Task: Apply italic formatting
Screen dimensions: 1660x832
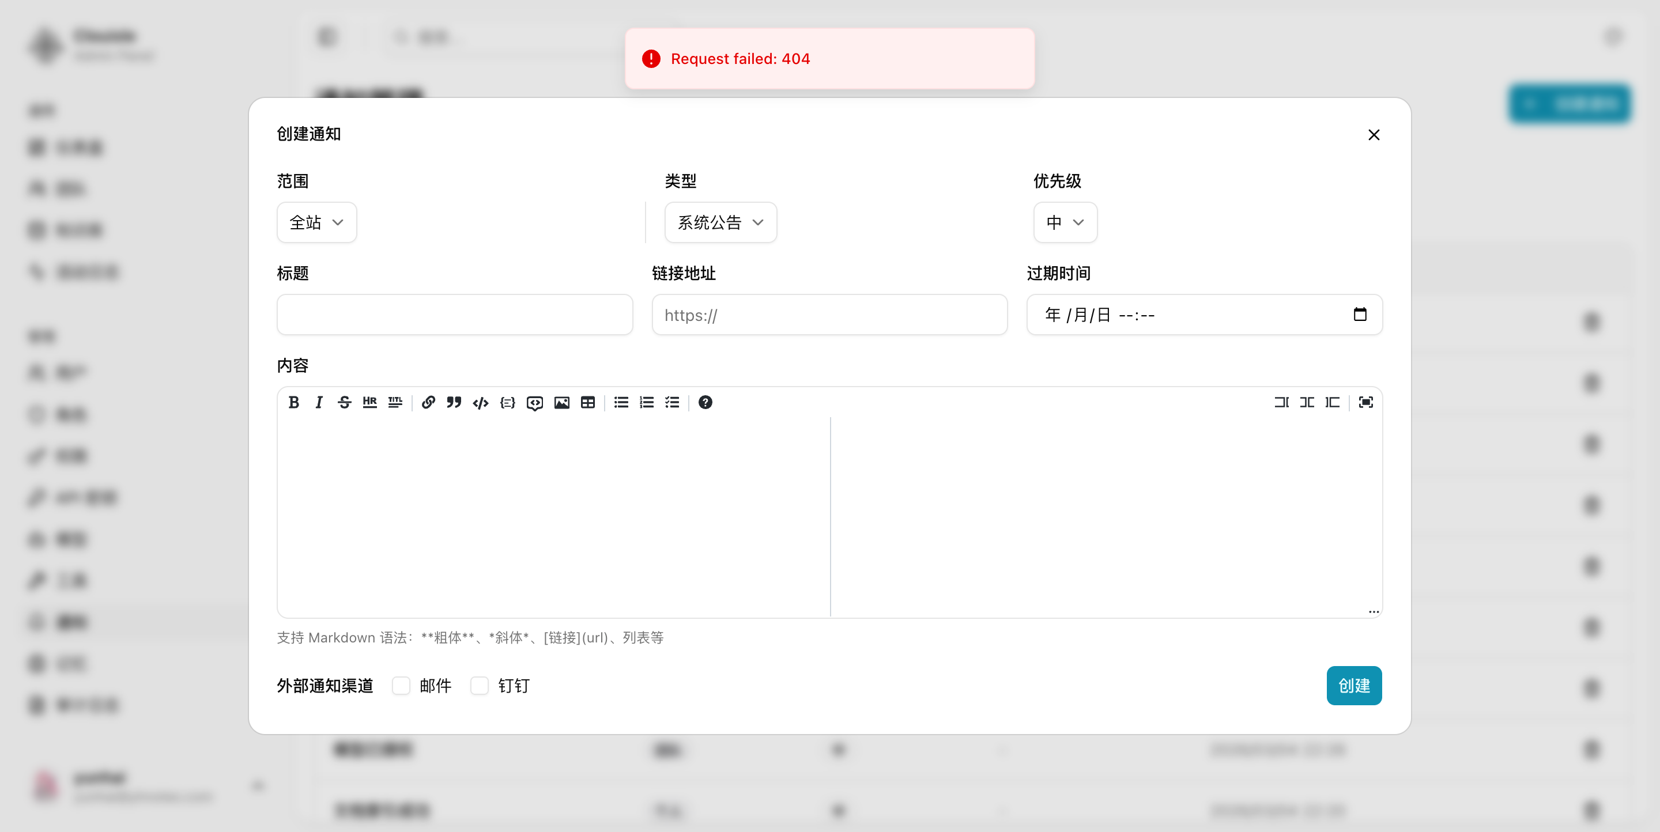Action: pyautogui.click(x=319, y=403)
